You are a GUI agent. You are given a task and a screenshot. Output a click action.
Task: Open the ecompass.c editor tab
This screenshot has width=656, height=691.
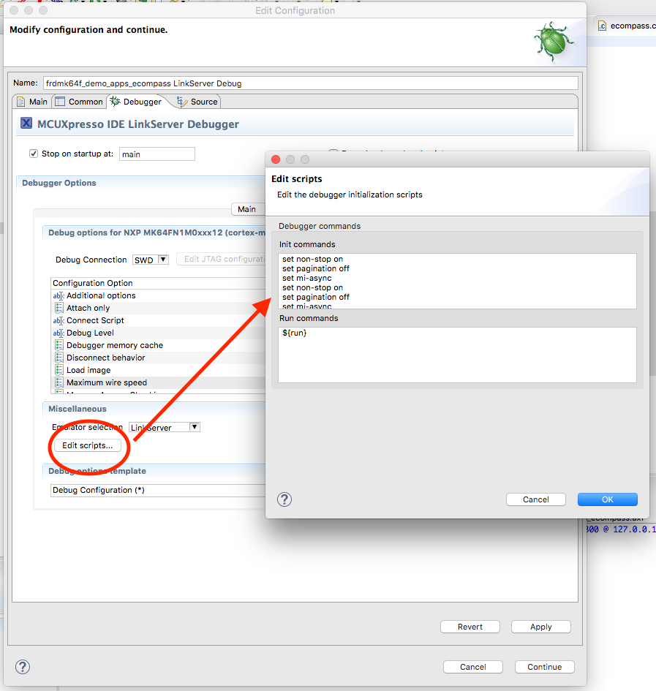point(625,26)
